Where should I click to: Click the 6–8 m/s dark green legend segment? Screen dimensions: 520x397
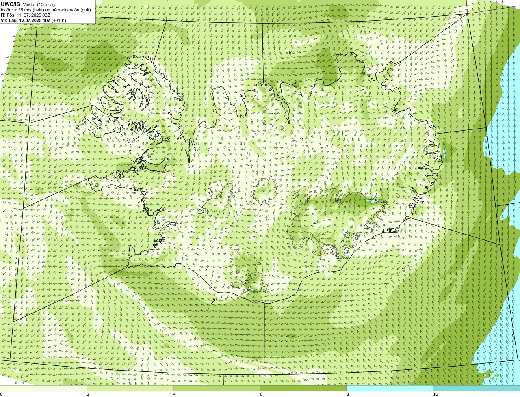(x=303, y=388)
